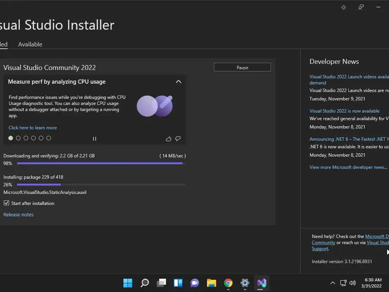
Task: Click the downloading progress bar at 98%
Action: coord(101,163)
